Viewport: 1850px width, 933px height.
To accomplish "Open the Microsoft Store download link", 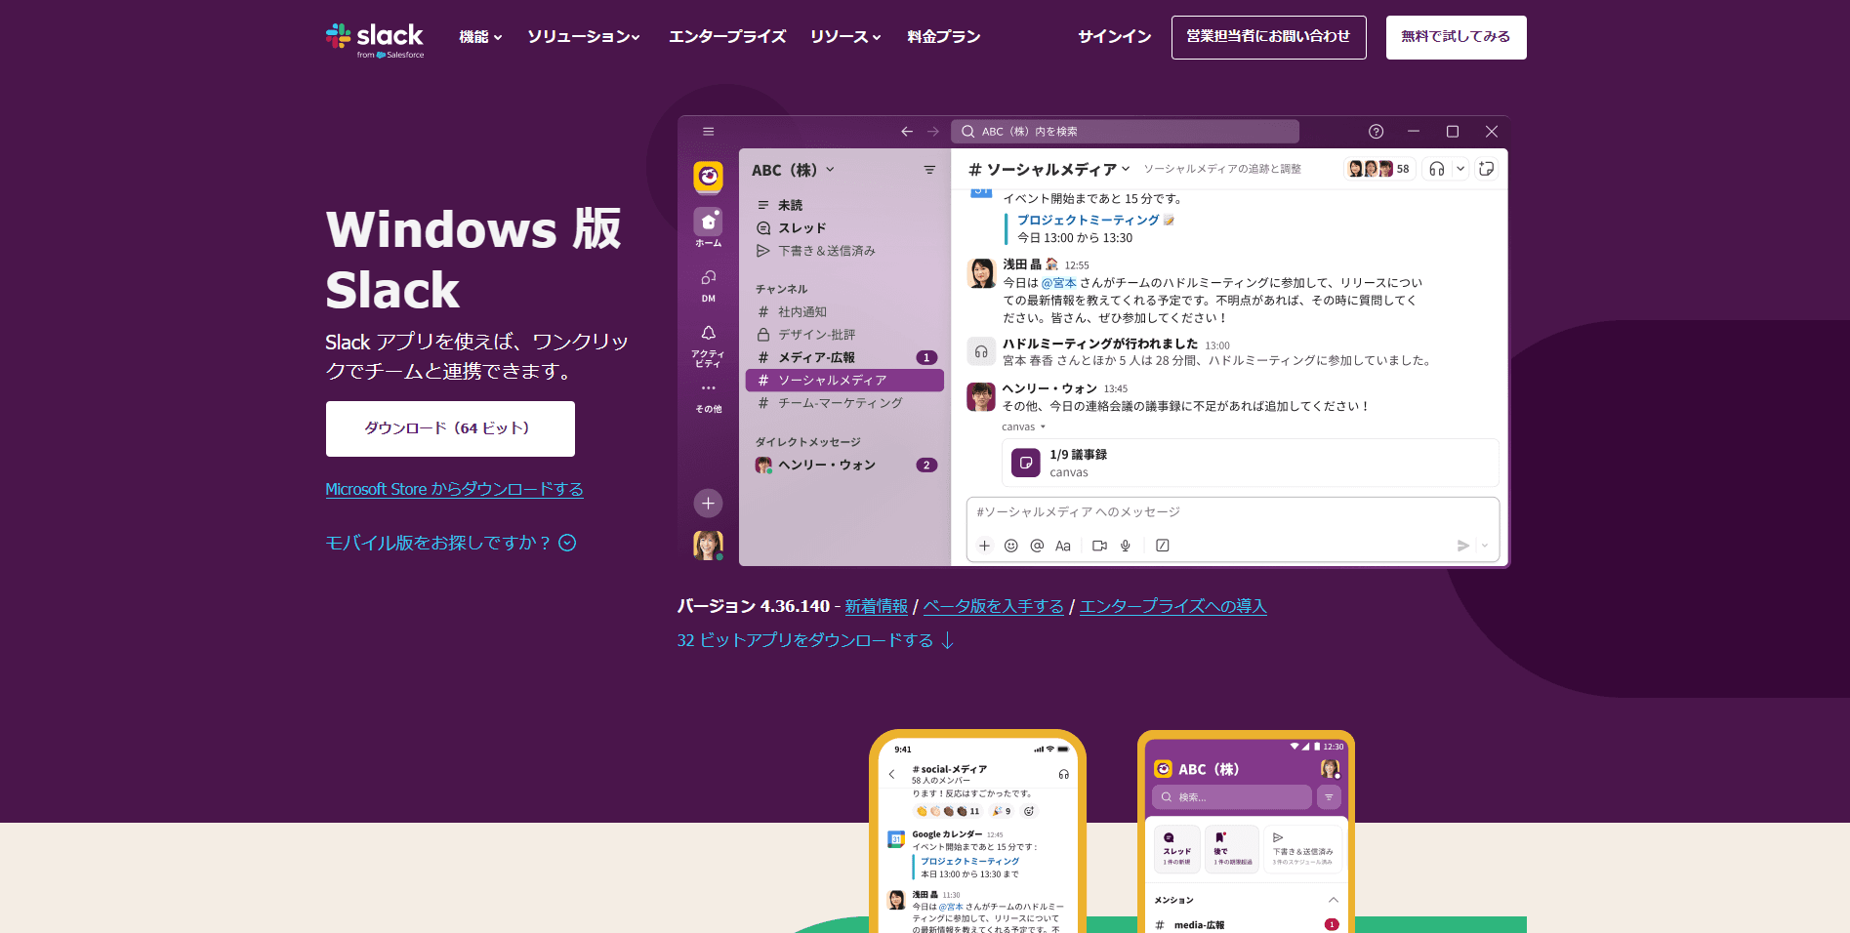I will pos(453,488).
